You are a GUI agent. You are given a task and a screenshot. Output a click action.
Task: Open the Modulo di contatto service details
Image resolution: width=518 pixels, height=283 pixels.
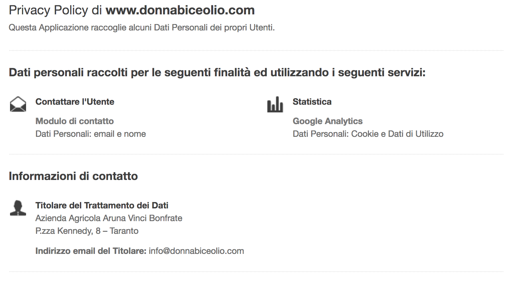click(75, 121)
